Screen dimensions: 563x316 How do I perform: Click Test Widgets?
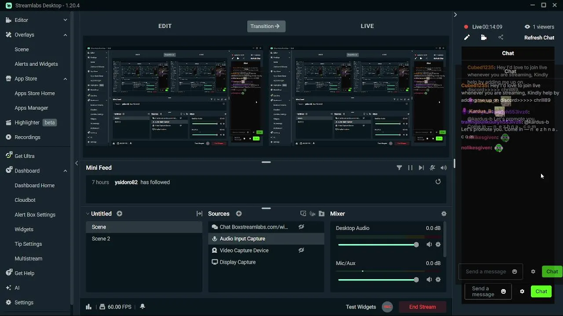[x=361, y=307]
